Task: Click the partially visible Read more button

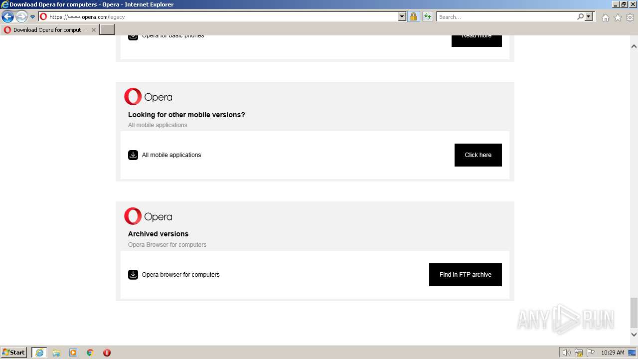Action: tap(477, 41)
